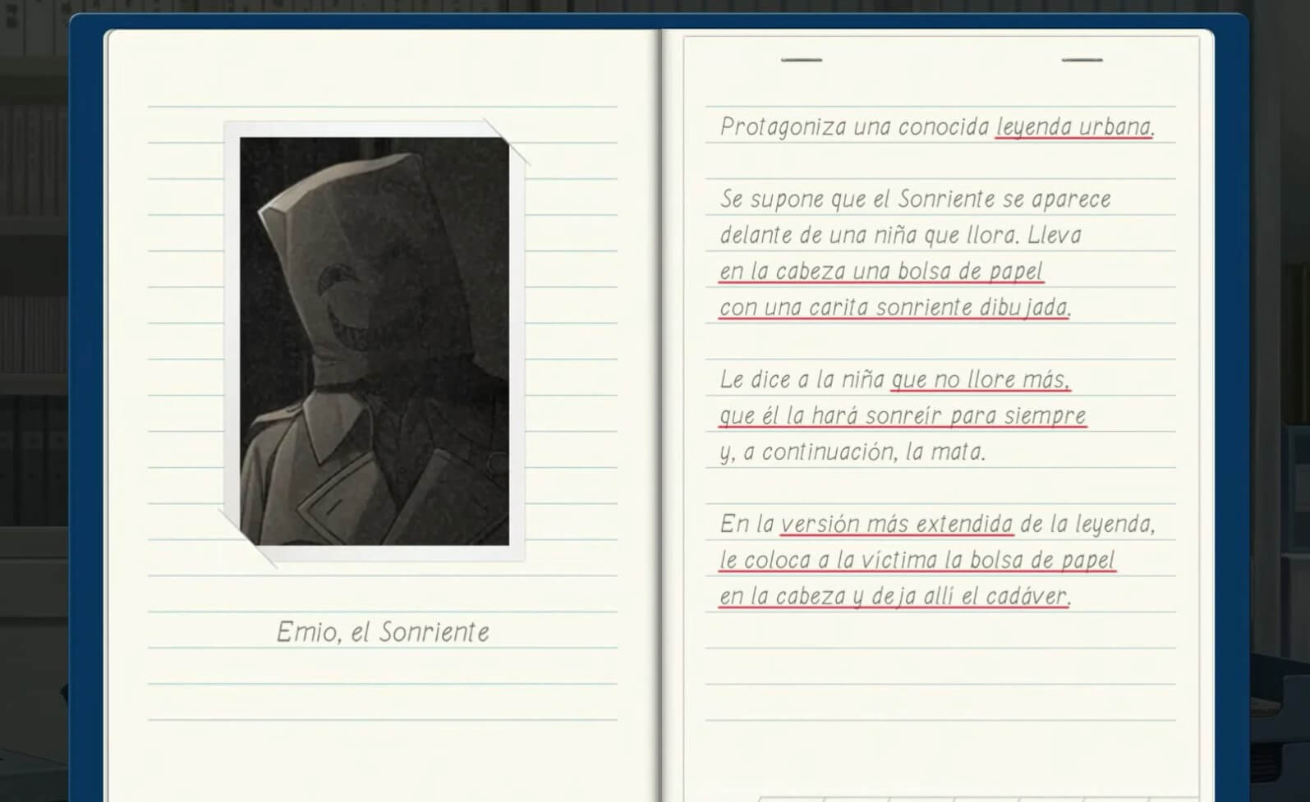Image resolution: width=1310 pixels, height=802 pixels.
Task: Select the caption 'Emio, el Sonriente'
Action: point(383,632)
